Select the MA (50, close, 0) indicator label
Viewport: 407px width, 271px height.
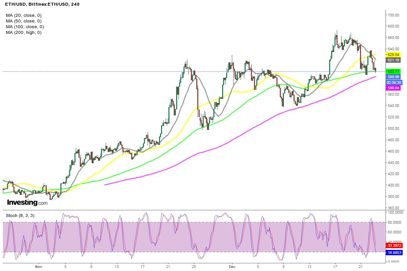click(x=23, y=21)
